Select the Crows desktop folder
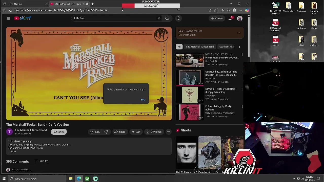The image size is (324, 182). point(314,24)
